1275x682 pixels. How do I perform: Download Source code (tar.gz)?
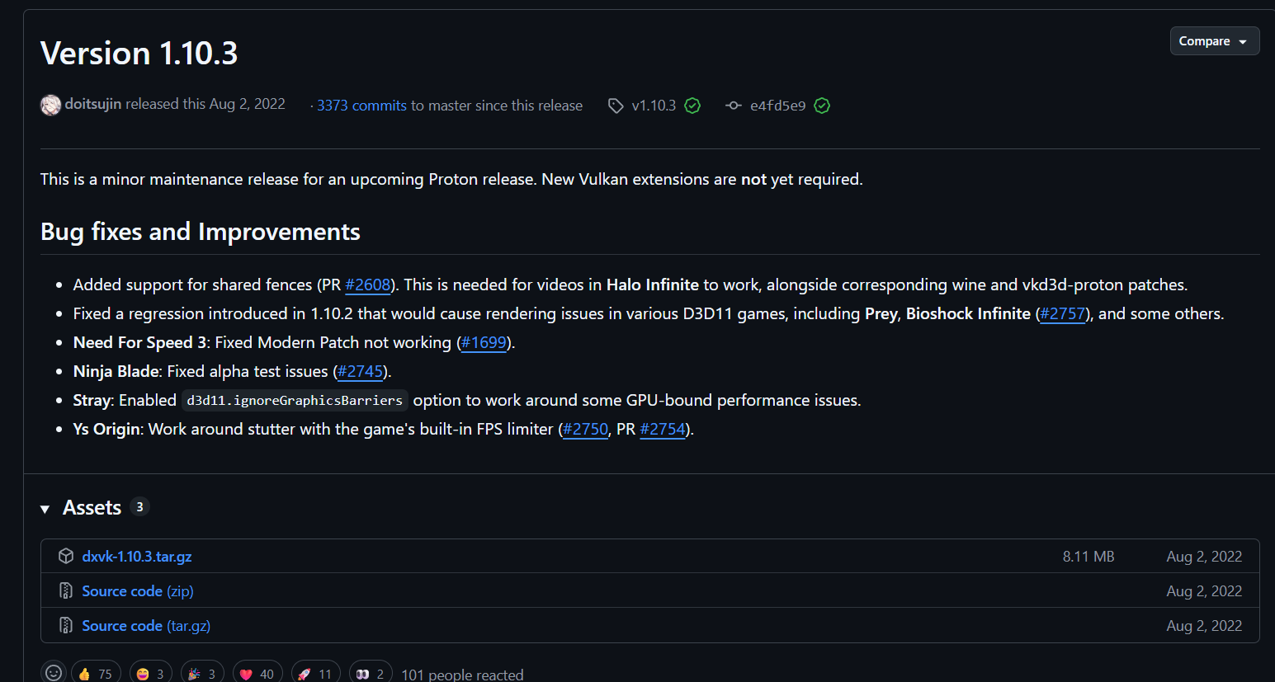[x=146, y=626]
